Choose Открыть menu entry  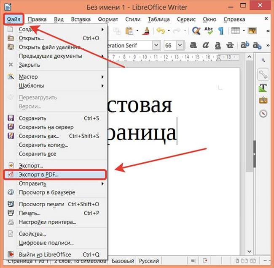click(55, 38)
